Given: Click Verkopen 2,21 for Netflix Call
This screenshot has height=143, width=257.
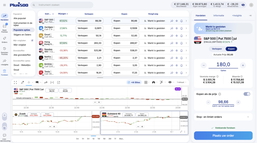Looking at the screenshot, I should [89, 58].
